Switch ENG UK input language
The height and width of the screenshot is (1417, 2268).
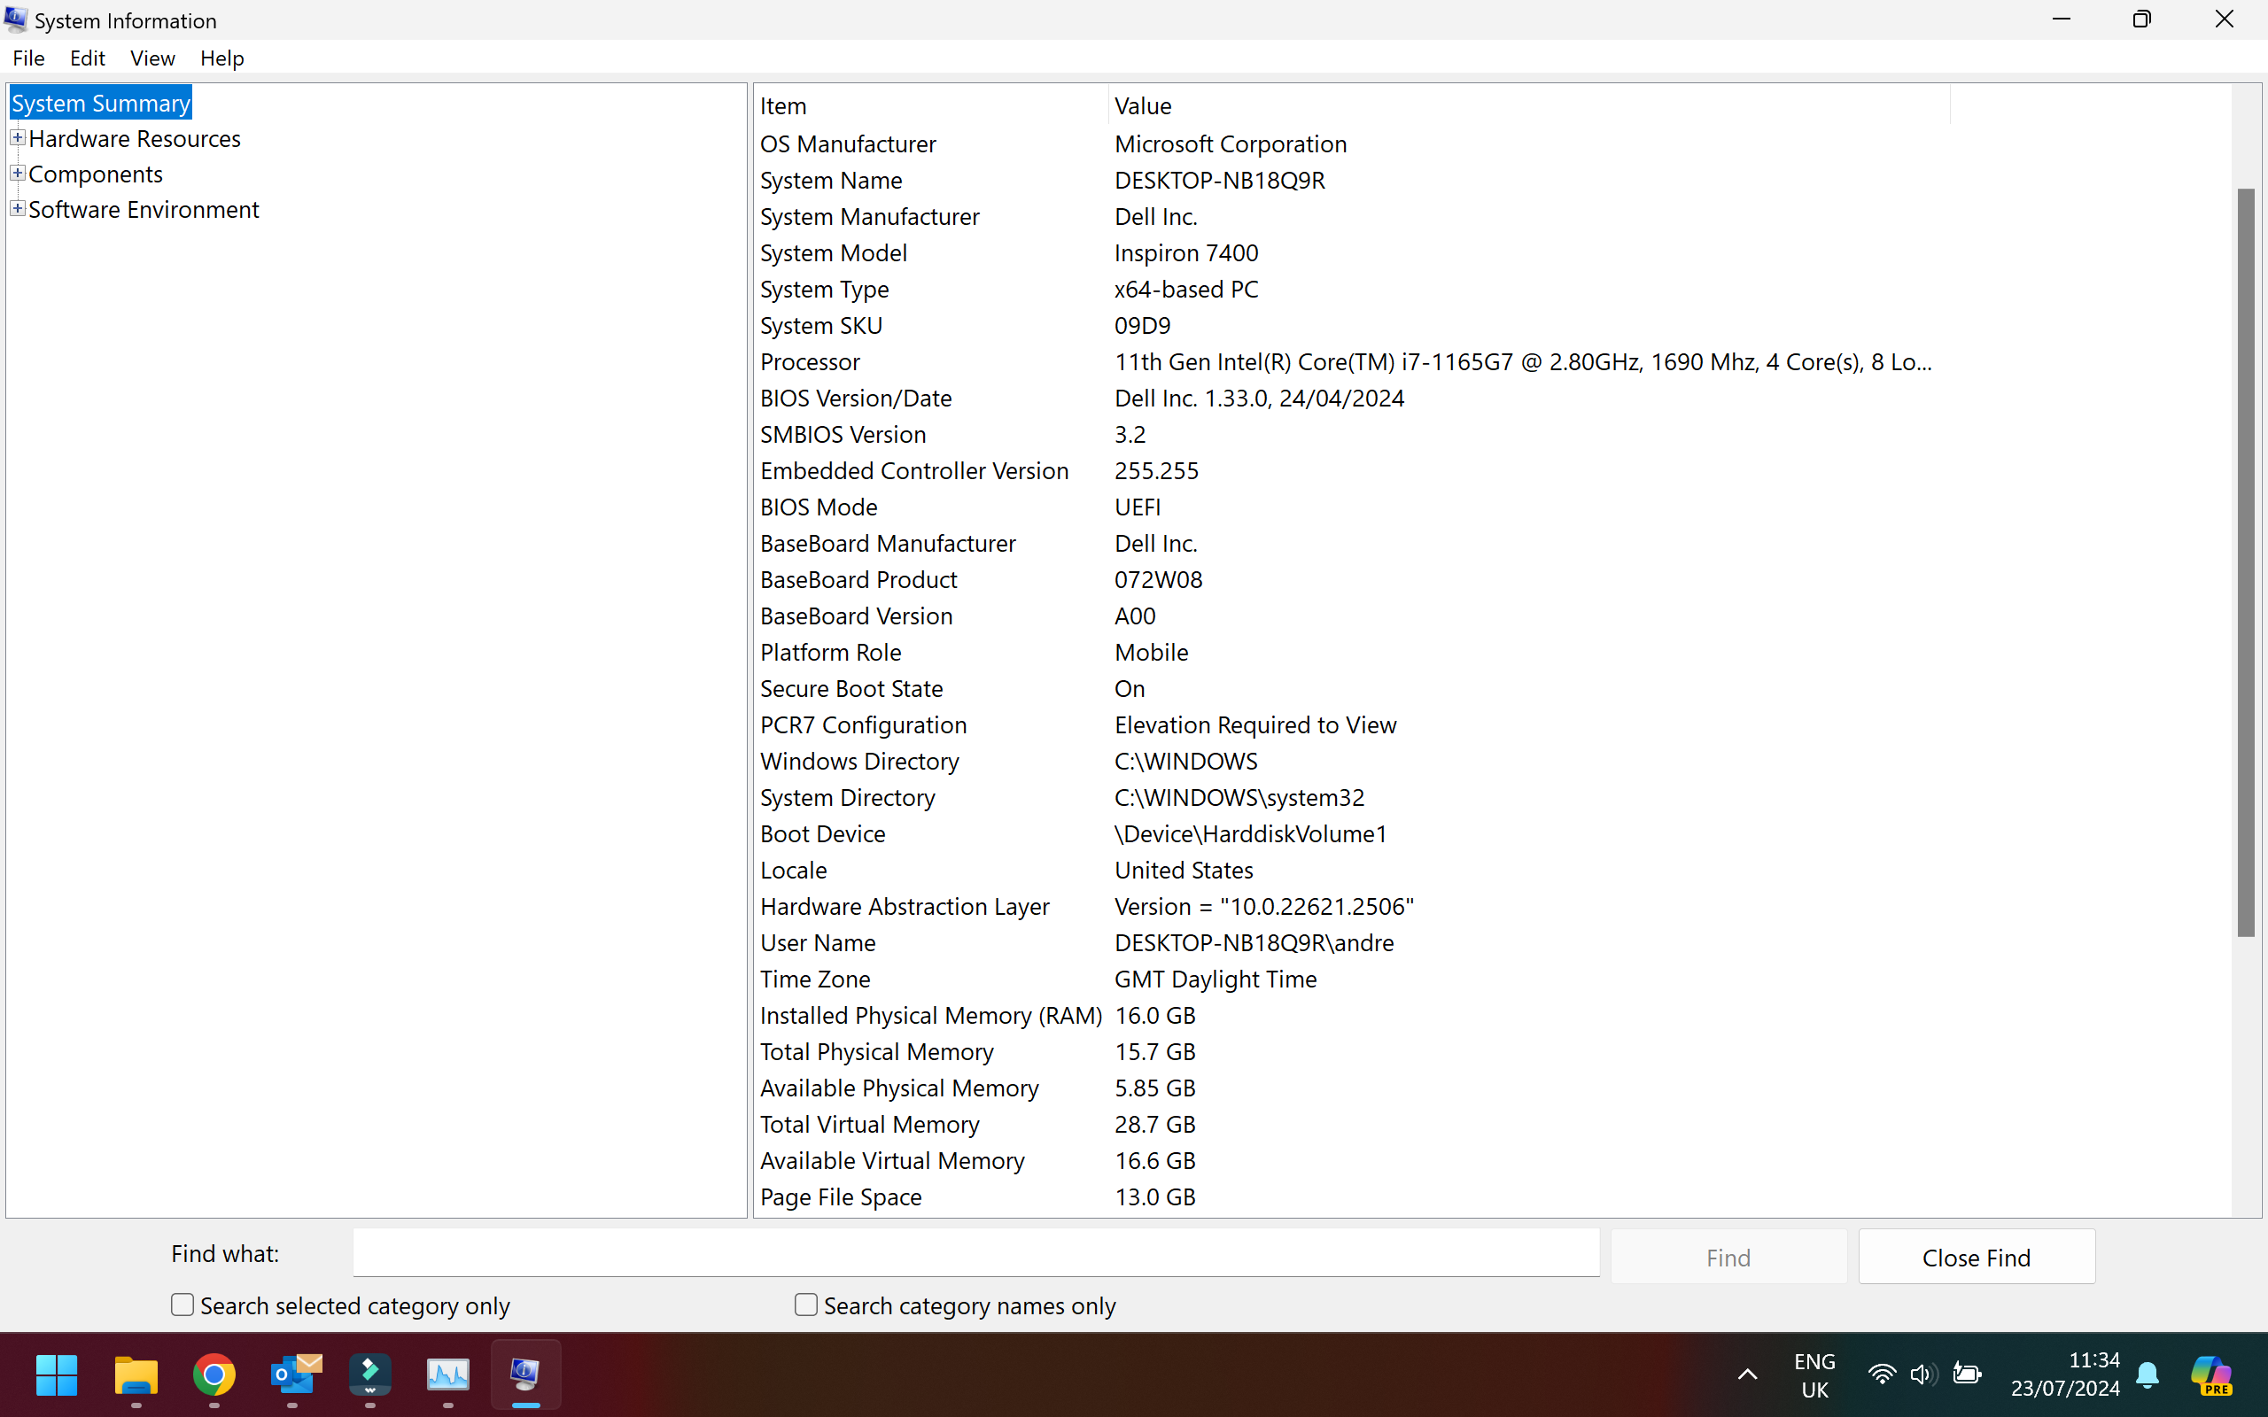click(1814, 1374)
